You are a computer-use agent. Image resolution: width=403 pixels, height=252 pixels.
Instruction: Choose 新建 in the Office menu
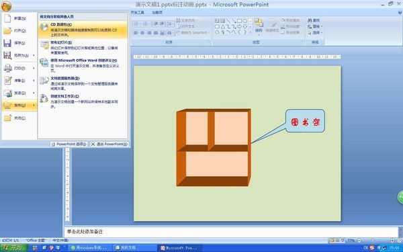pyautogui.click(x=19, y=19)
